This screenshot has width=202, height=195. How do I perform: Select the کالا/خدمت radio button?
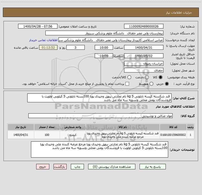129,77
